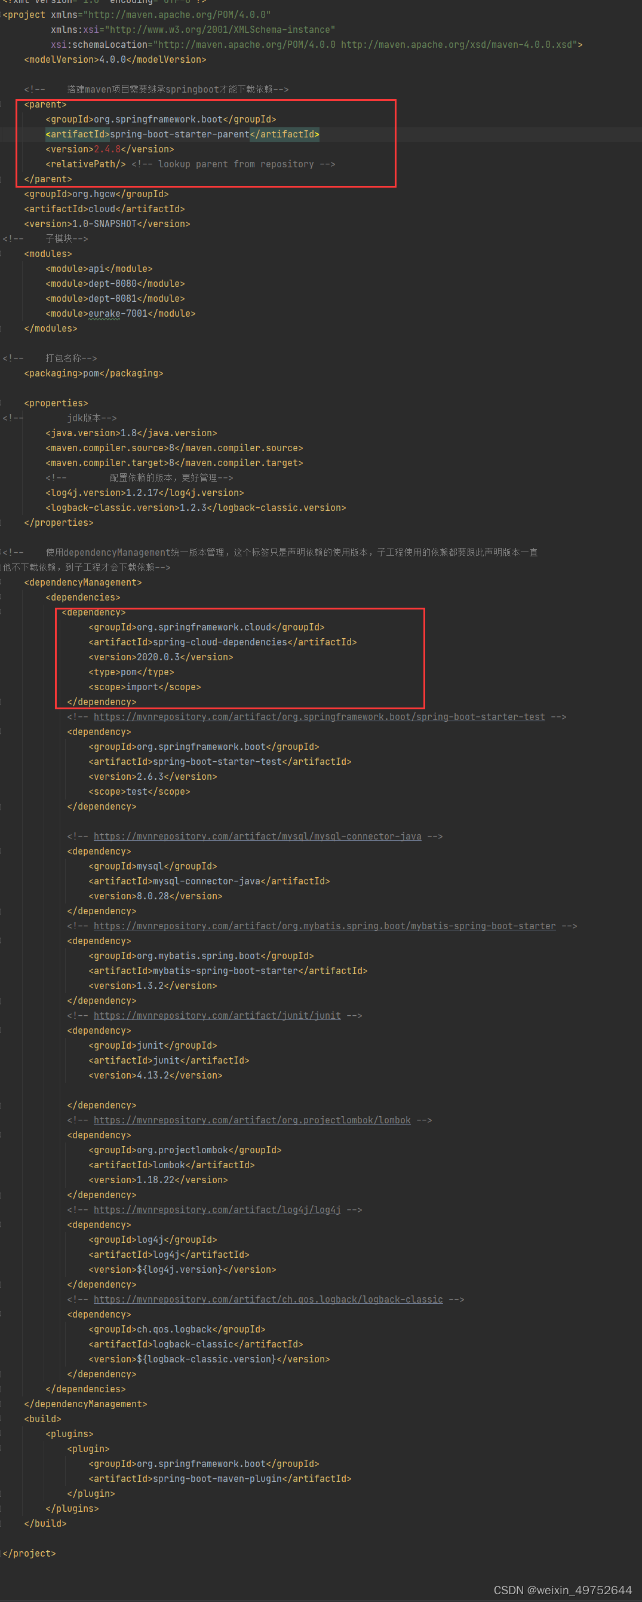Click the type pom line
This screenshot has width=642, height=1602.
click(x=131, y=672)
